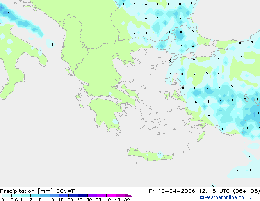
Task: Click the 0.5–1 mm legend color swatch
Action: 16,196
